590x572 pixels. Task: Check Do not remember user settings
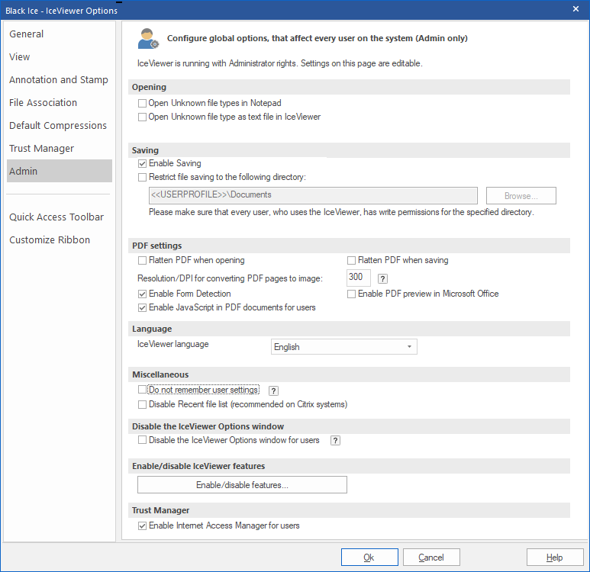click(142, 390)
